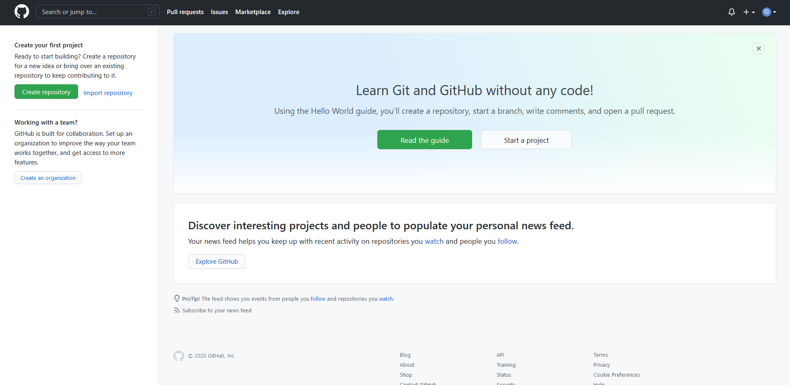Click the green Create repository button
This screenshot has height=385, width=790.
[x=46, y=92]
